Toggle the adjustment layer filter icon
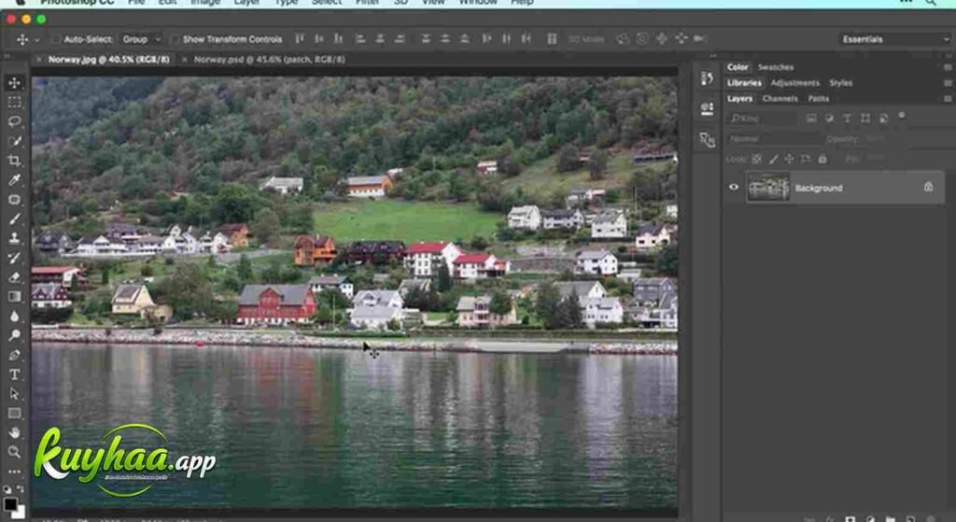This screenshot has height=522, width=956. [x=829, y=119]
